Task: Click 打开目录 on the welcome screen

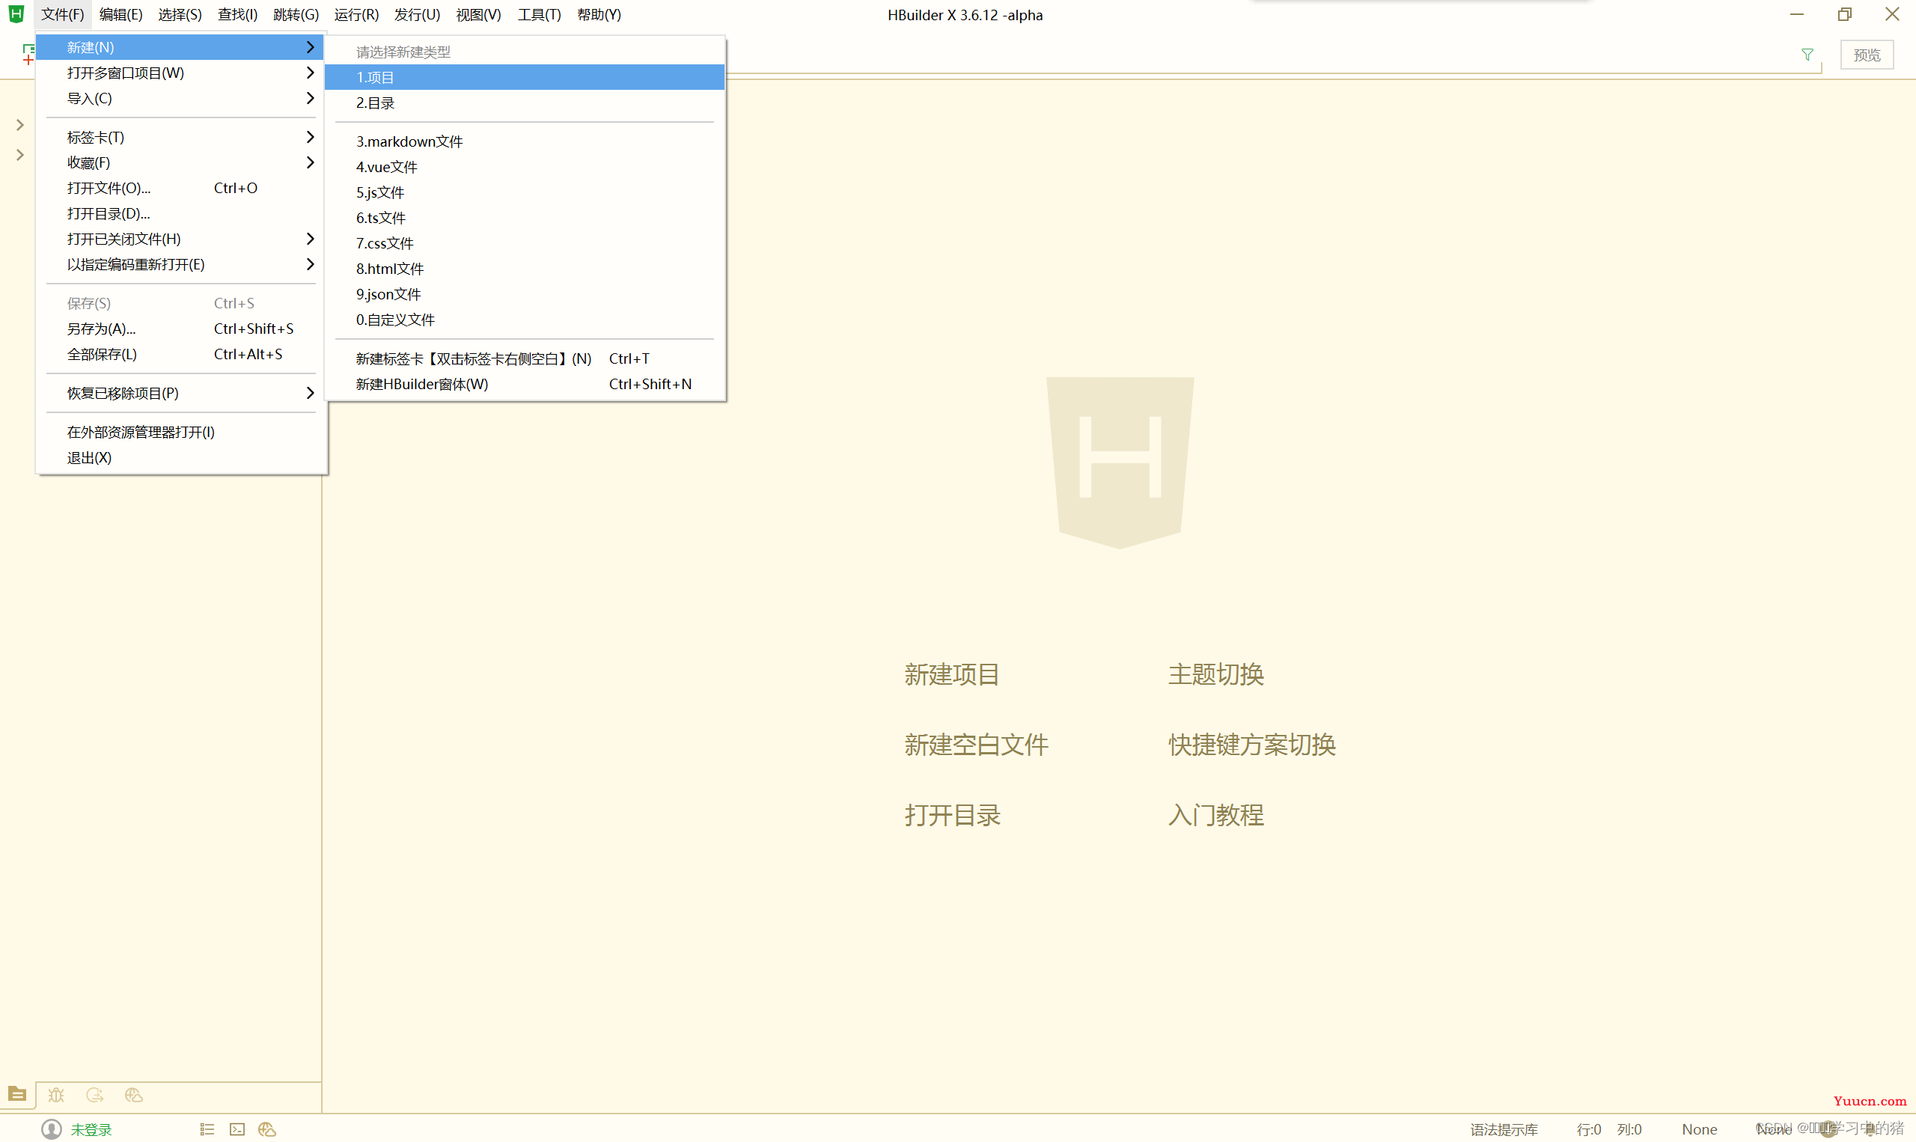Action: [x=951, y=814]
